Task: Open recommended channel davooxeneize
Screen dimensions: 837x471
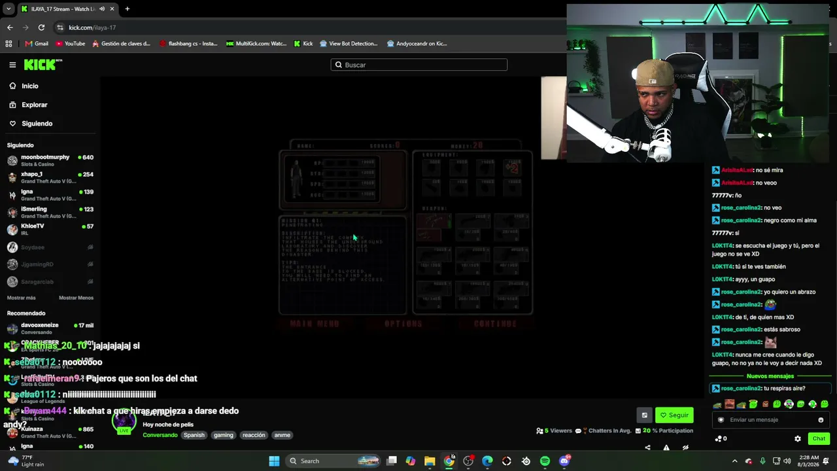Action: tap(50, 328)
